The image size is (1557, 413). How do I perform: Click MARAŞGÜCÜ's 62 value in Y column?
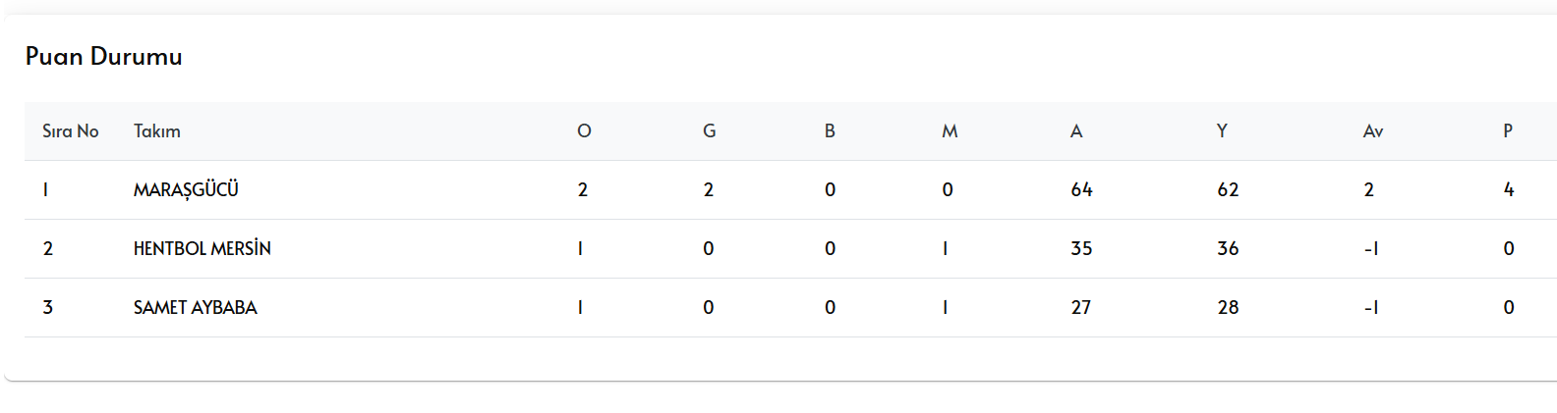pyautogui.click(x=1228, y=189)
